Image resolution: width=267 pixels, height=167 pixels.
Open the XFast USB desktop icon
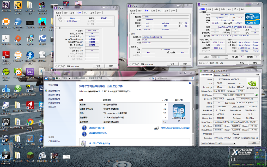point(18,90)
